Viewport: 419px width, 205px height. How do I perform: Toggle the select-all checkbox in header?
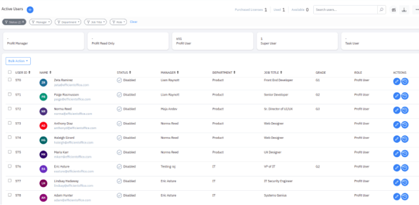(10, 72)
